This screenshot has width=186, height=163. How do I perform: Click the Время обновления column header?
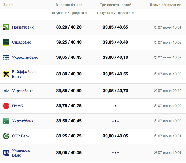point(165,5)
